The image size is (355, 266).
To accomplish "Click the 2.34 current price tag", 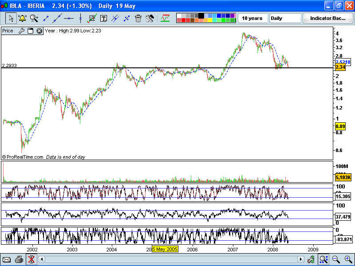I will [340, 67].
